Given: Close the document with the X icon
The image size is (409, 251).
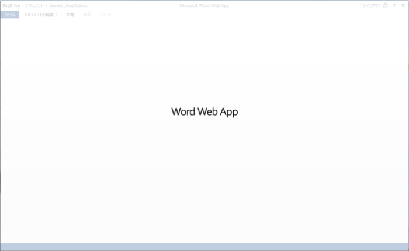Looking at the screenshot, I should pyautogui.click(x=403, y=5).
